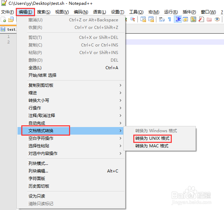Choose 转换为 UNIX 格式
224x210 pixels.
click(159, 138)
